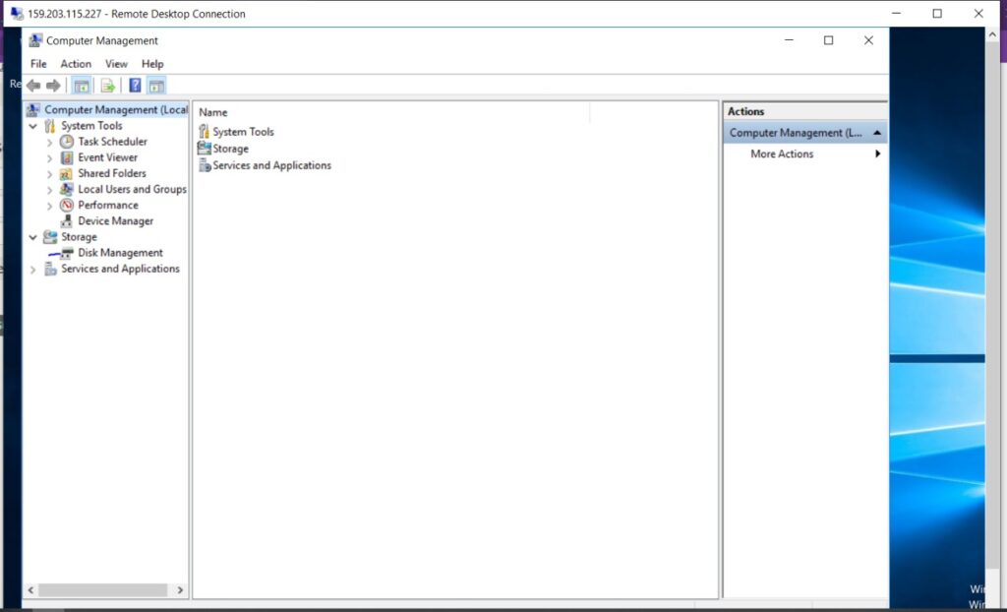Click the Computer Management title bar icon
The width and height of the screenshot is (1007, 612).
[35, 40]
